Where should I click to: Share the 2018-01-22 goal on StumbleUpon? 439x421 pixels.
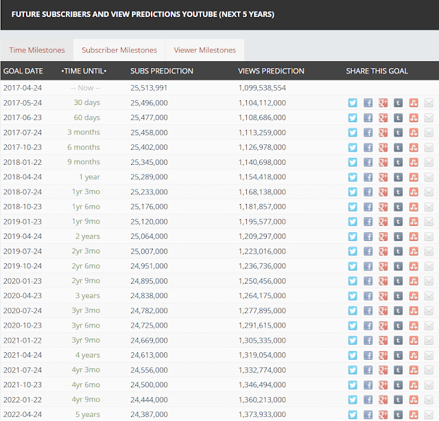[414, 162]
